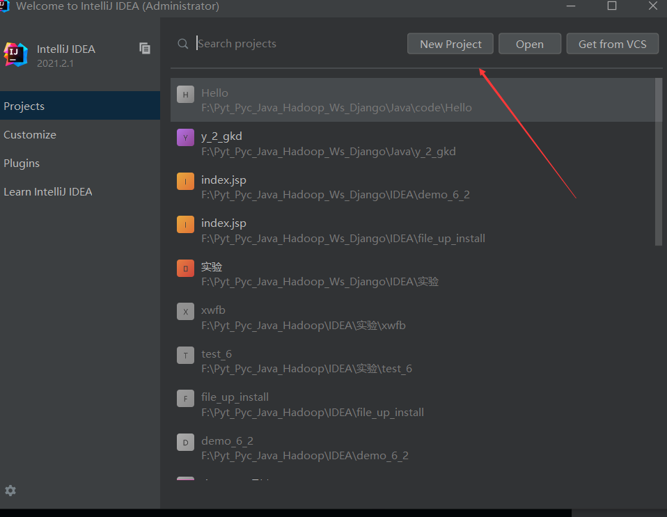This screenshot has width=667, height=517.
Task: Open the xwfb project name
Action: coord(213,310)
